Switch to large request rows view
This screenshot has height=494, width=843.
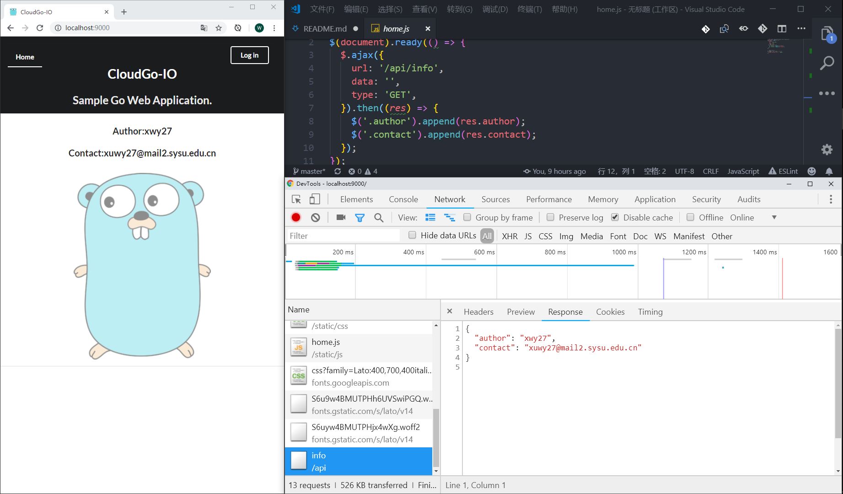click(430, 217)
